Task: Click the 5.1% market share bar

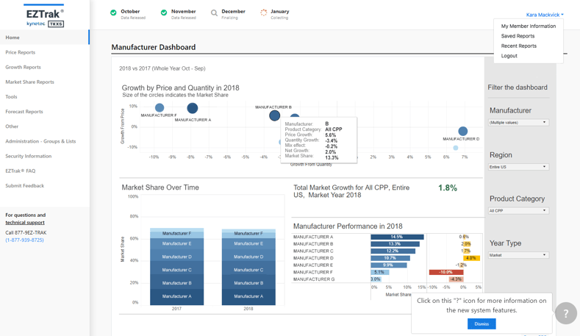Action: click(380, 272)
